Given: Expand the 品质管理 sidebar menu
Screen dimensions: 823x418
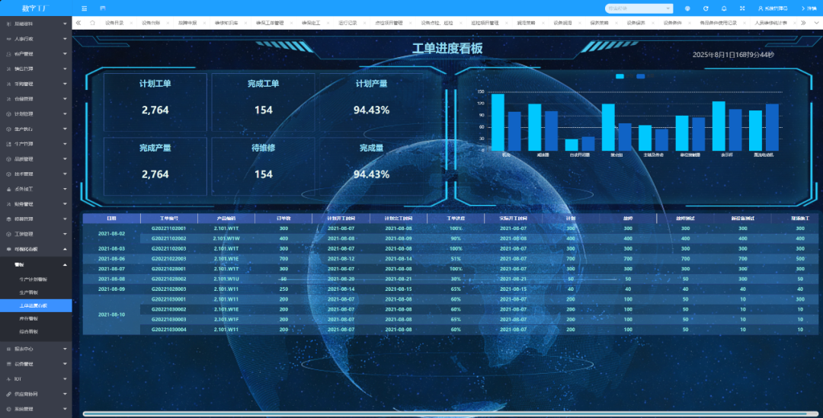Looking at the screenshot, I should point(37,159).
